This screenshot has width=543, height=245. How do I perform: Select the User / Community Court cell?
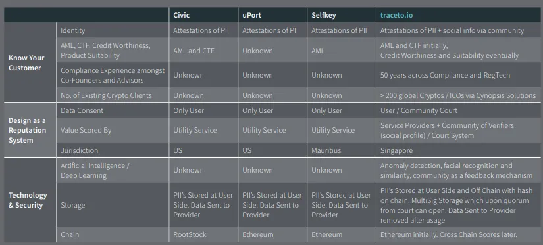point(419,110)
